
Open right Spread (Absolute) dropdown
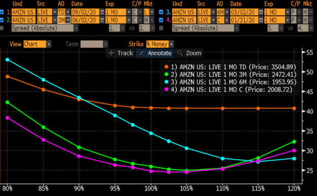click(236, 28)
